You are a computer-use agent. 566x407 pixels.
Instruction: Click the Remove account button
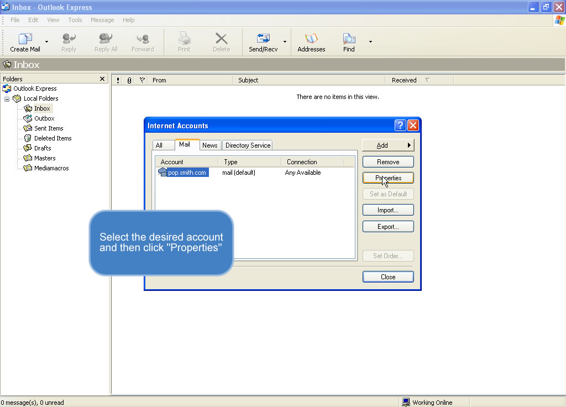coord(388,162)
